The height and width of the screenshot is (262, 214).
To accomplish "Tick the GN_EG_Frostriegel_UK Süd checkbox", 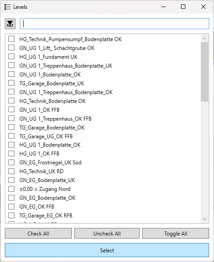I will [x=11, y=163].
